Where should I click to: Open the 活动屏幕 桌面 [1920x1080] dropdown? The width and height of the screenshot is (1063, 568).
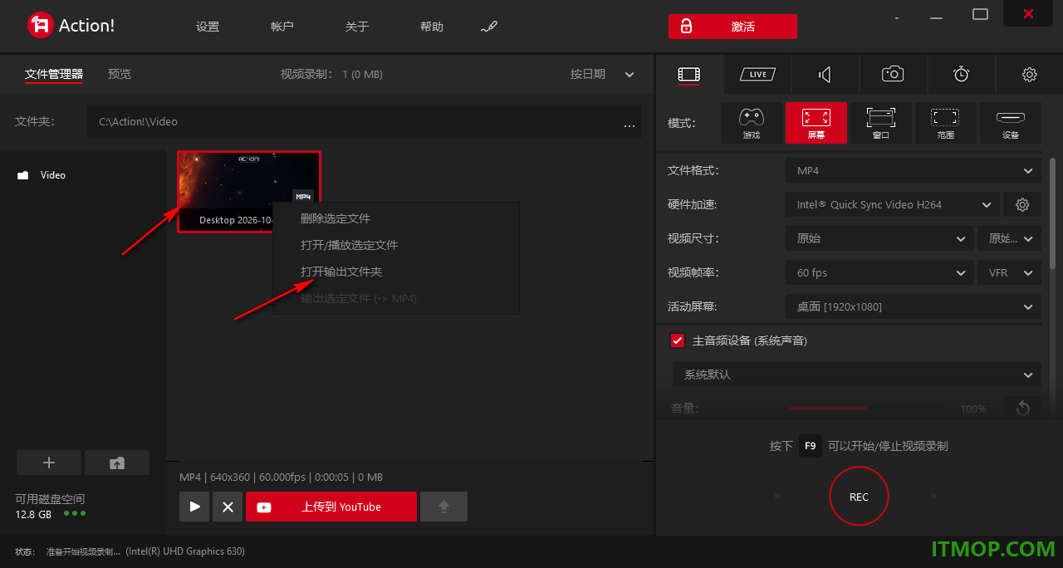(914, 306)
